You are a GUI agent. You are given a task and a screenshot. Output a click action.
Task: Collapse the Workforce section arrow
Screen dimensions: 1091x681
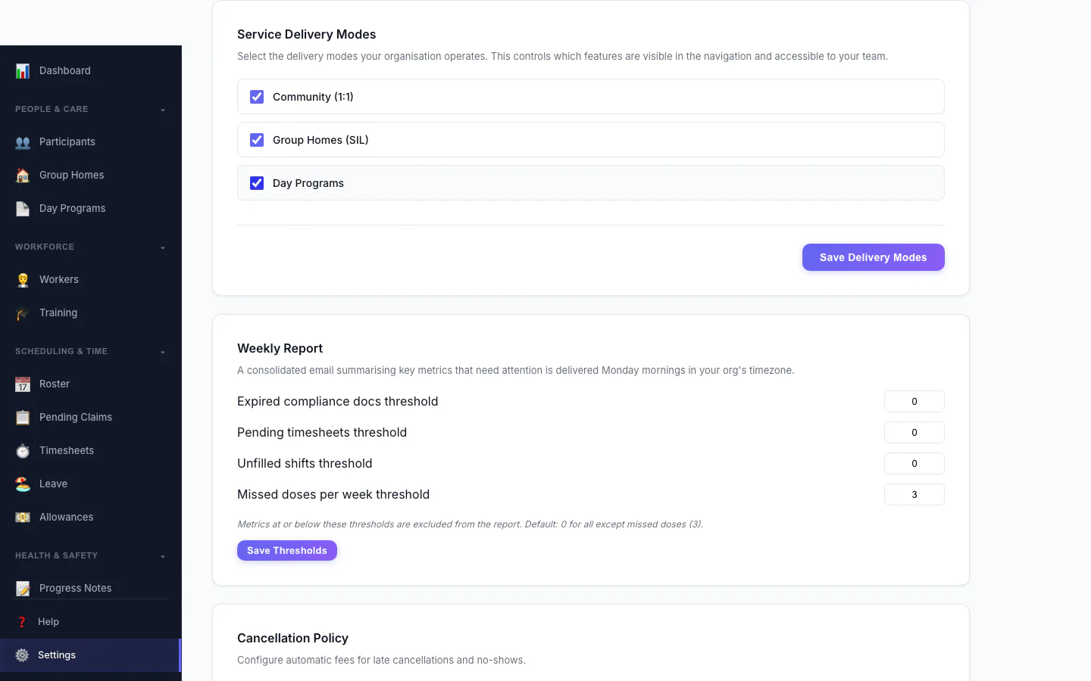[162, 247]
